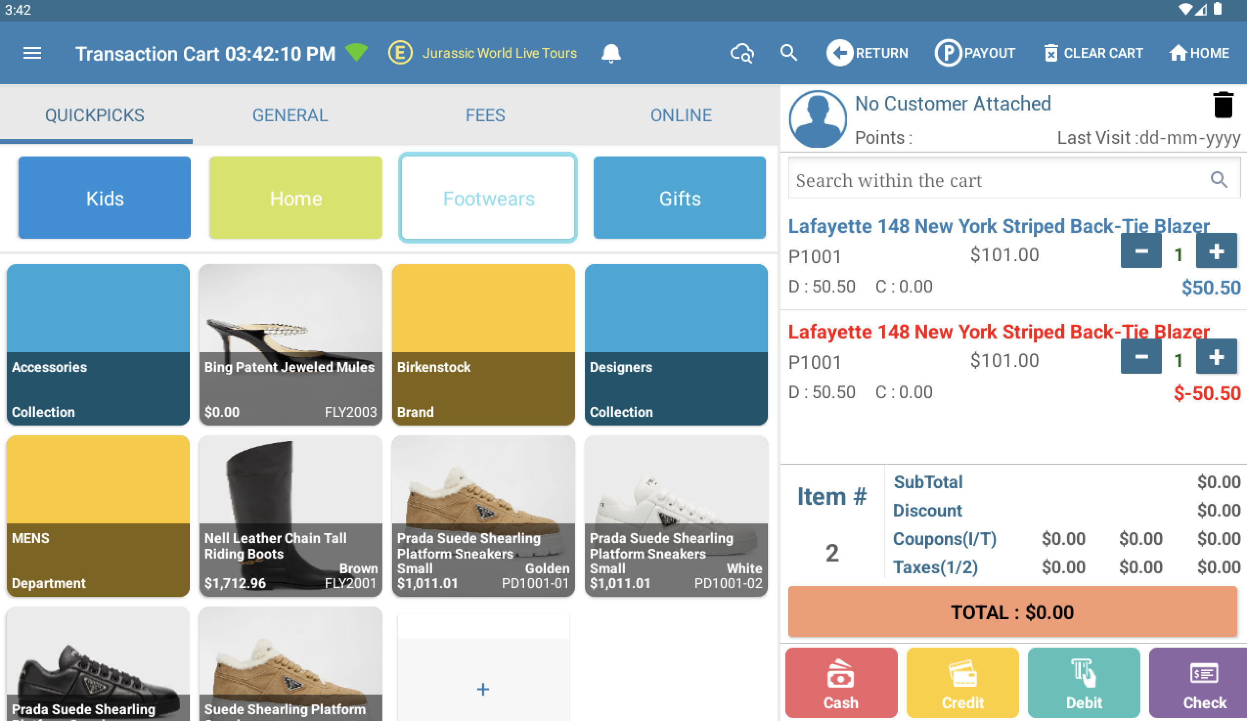The width and height of the screenshot is (1247, 721).
Task: Add Bing Patent Jeweled Mules to cart
Action: pos(290,345)
